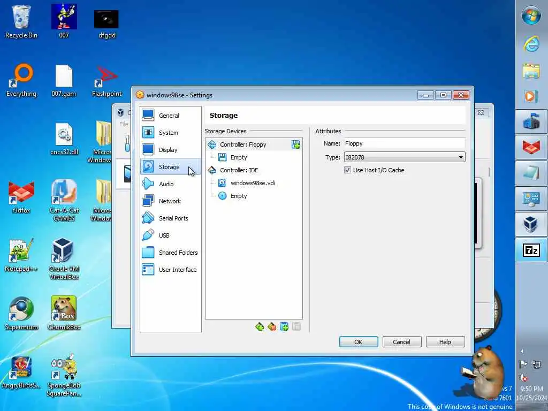Click r3dfox taskbar button
The image size is (548, 411).
[531, 147]
